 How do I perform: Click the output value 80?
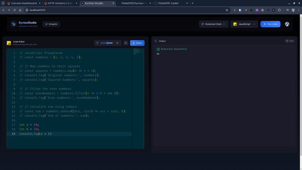tap(158, 54)
